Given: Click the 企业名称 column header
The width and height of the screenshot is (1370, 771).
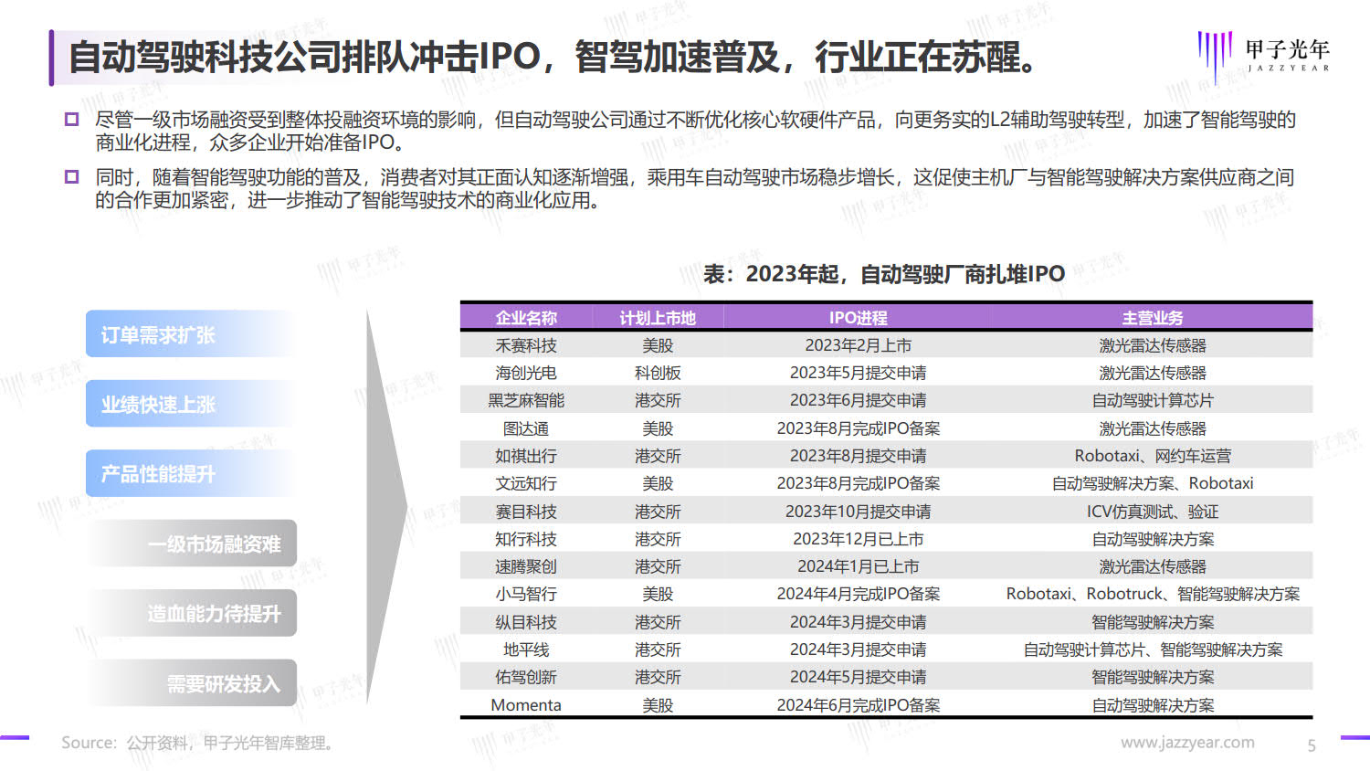Looking at the screenshot, I should 526,318.
